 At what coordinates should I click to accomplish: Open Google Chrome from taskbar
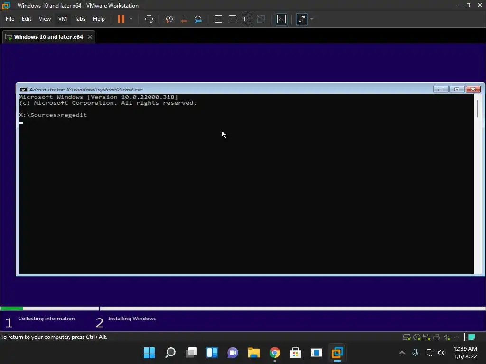[x=275, y=353]
